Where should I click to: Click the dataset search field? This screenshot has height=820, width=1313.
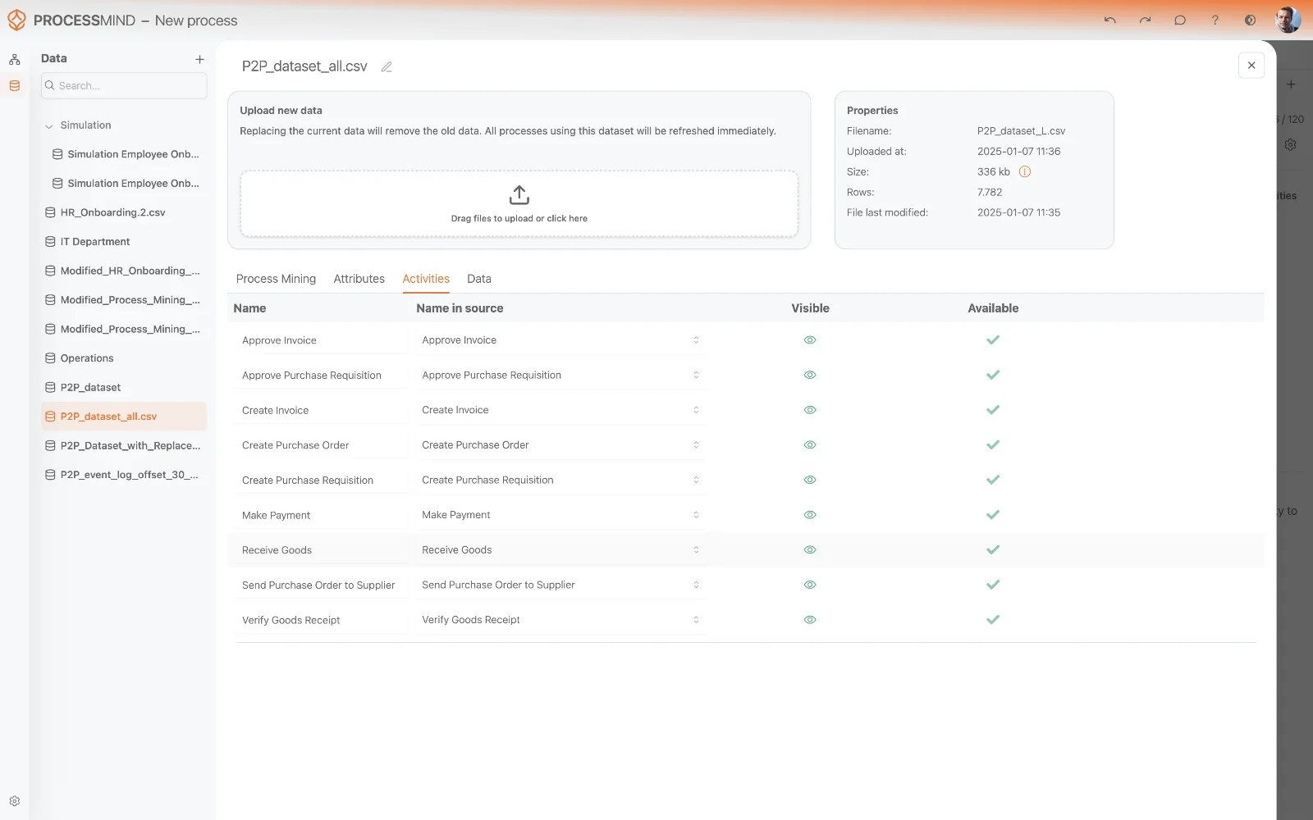(124, 85)
